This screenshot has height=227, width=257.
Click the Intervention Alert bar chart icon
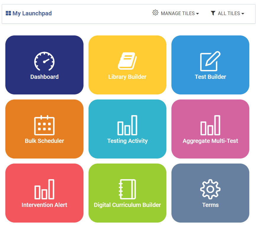(x=44, y=189)
